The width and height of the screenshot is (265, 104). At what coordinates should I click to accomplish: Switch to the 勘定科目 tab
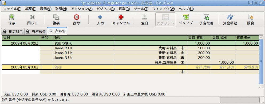coord(13,31)
